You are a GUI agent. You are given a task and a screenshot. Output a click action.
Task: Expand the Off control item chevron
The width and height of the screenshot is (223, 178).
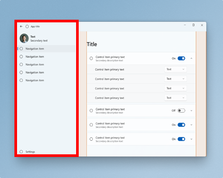(192, 110)
